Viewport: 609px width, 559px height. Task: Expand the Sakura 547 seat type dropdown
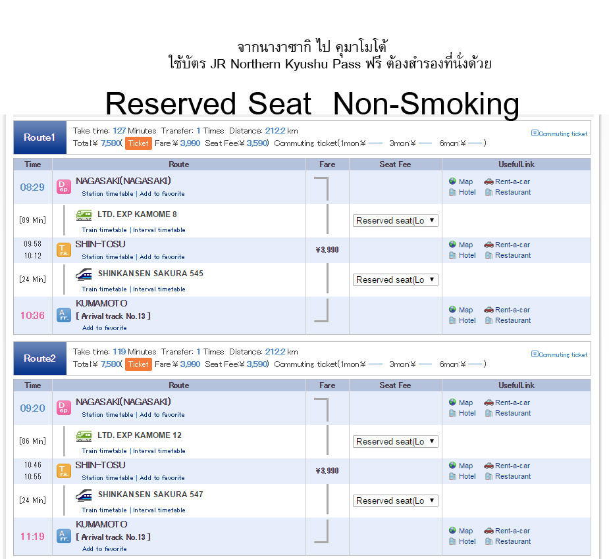coord(395,501)
